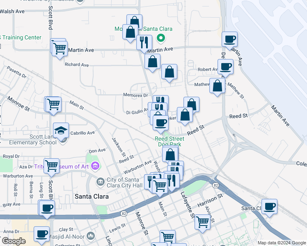Click the Masjid Al-Noor label
Image resolution: width=307 pixels, height=246 pixels.
[66, 237]
